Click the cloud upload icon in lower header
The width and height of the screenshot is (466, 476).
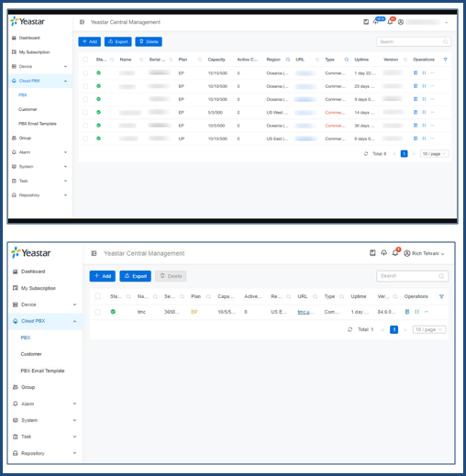(383, 253)
